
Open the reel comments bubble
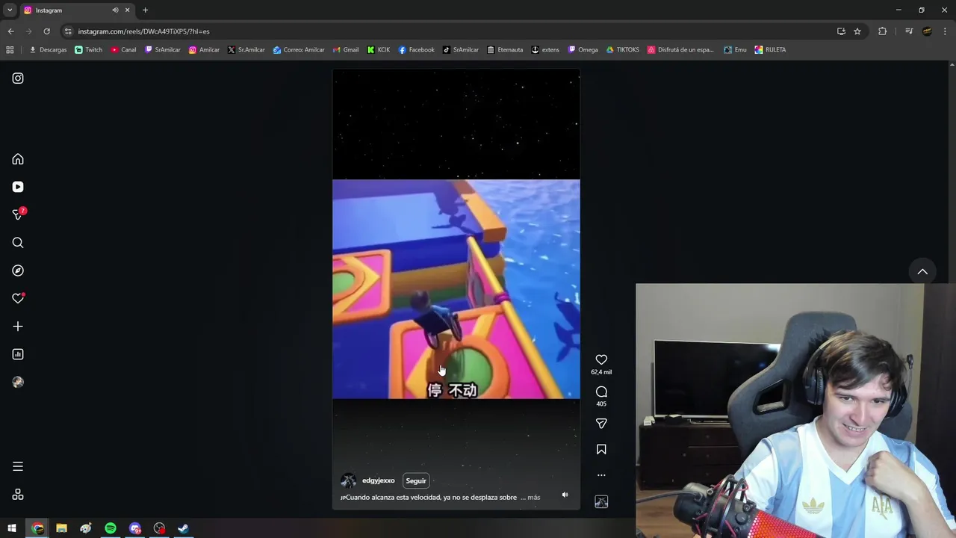(x=601, y=392)
